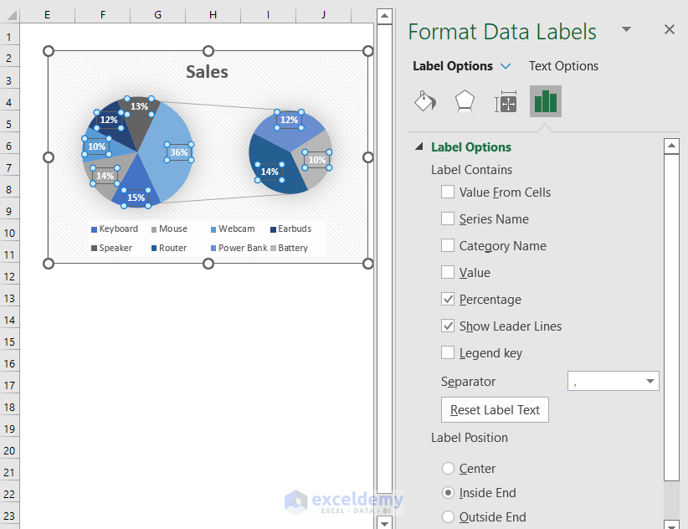Click the Speaker legend entry
688x529 pixels.
pos(111,248)
